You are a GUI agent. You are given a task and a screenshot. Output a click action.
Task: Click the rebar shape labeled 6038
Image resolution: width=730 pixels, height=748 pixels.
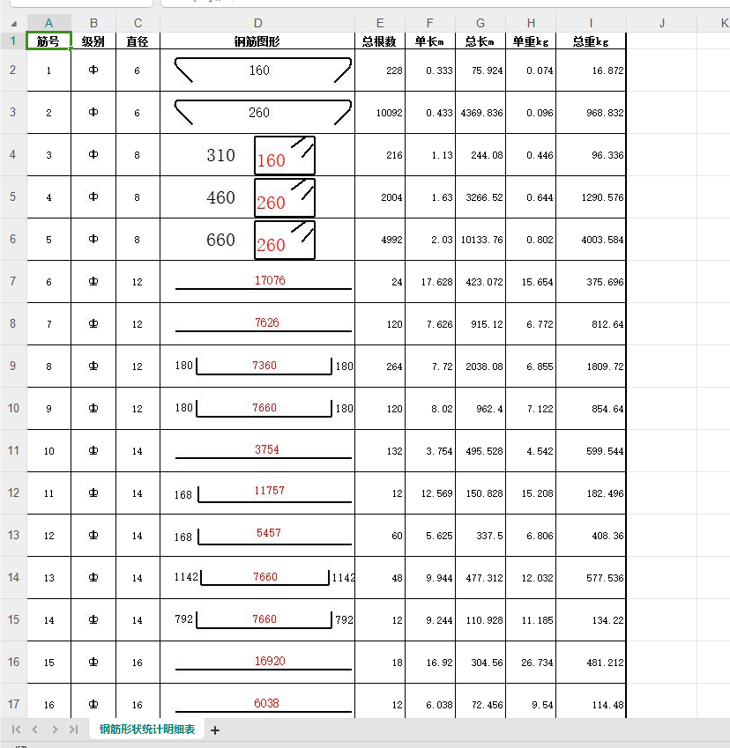[x=263, y=706]
